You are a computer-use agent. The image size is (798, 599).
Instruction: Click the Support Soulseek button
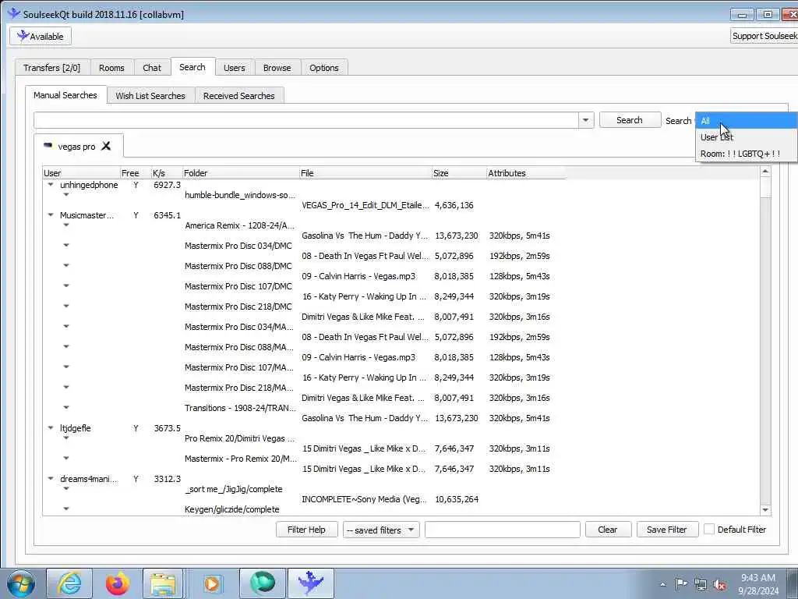[764, 36]
